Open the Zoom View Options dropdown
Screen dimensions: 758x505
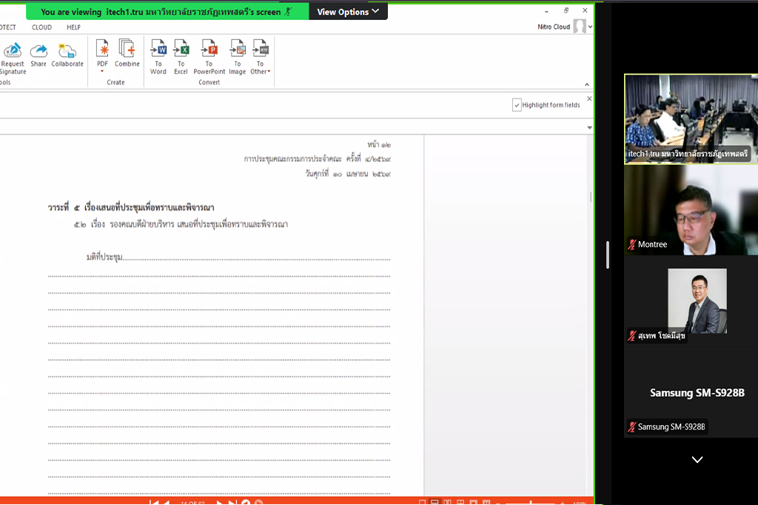348,12
